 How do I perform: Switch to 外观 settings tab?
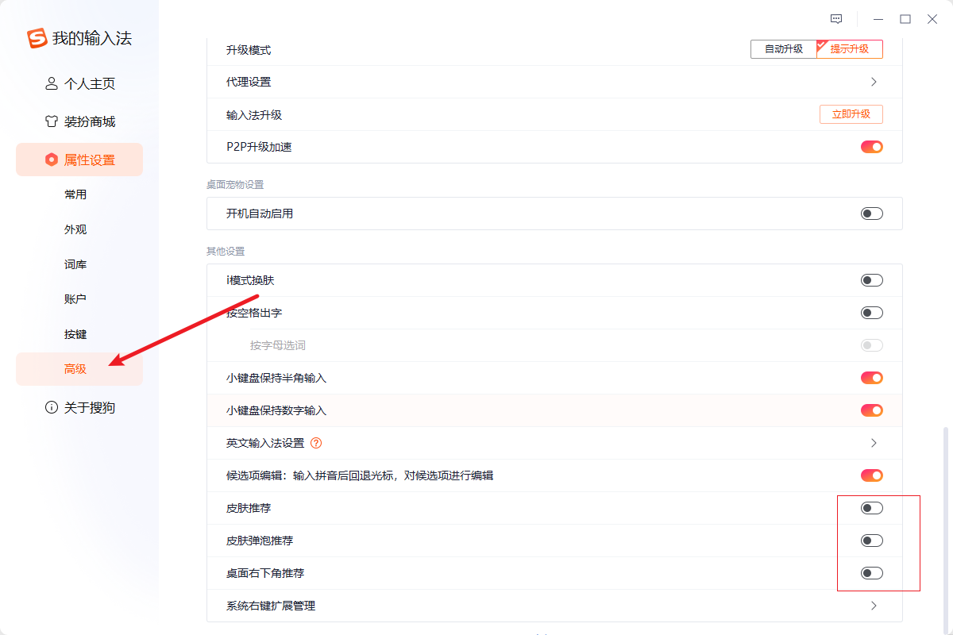pyautogui.click(x=75, y=229)
